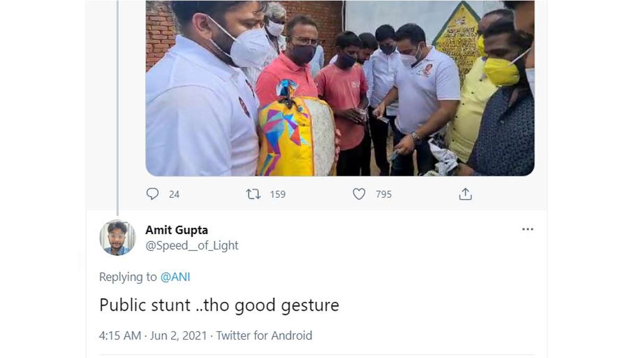Click the 795 likes count
The height and width of the screenshot is (358, 637).
(x=383, y=194)
